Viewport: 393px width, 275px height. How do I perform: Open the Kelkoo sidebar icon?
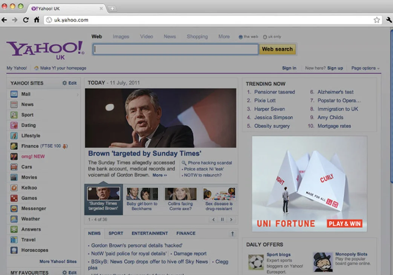(x=14, y=188)
